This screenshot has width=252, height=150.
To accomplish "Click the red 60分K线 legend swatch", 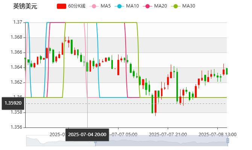I will [61, 6].
